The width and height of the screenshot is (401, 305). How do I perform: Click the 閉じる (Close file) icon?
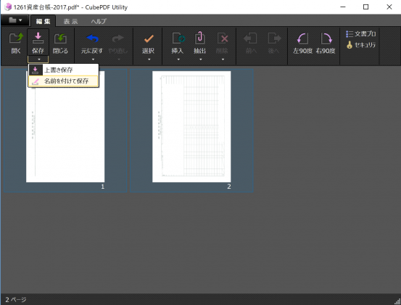(x=60, y=38)
